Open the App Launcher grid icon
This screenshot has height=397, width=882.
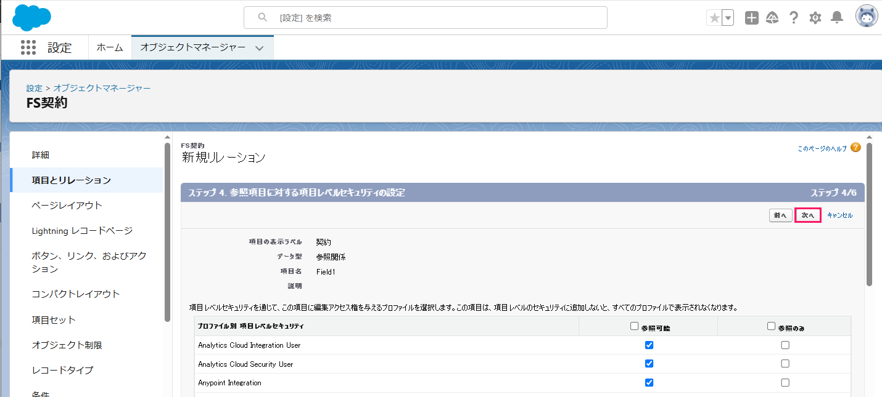point(28,47)
